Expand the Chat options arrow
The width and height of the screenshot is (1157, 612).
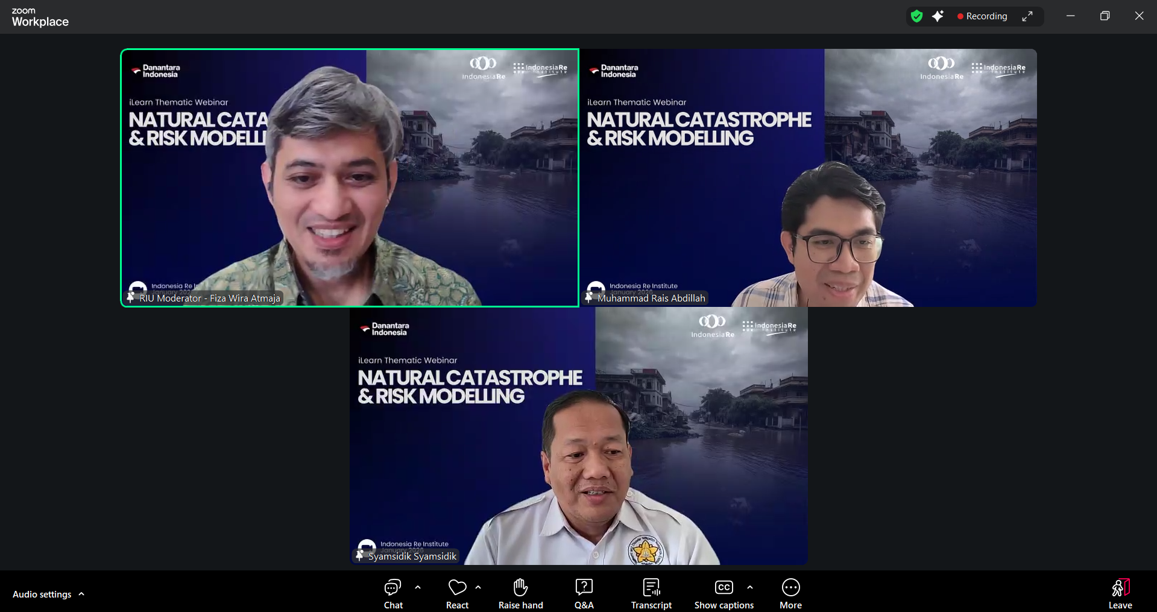pyautogui.click(x=418, y=587)
